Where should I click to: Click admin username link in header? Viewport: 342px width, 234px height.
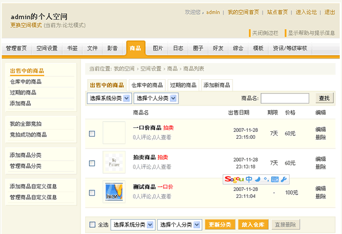[x=213, y=12]
